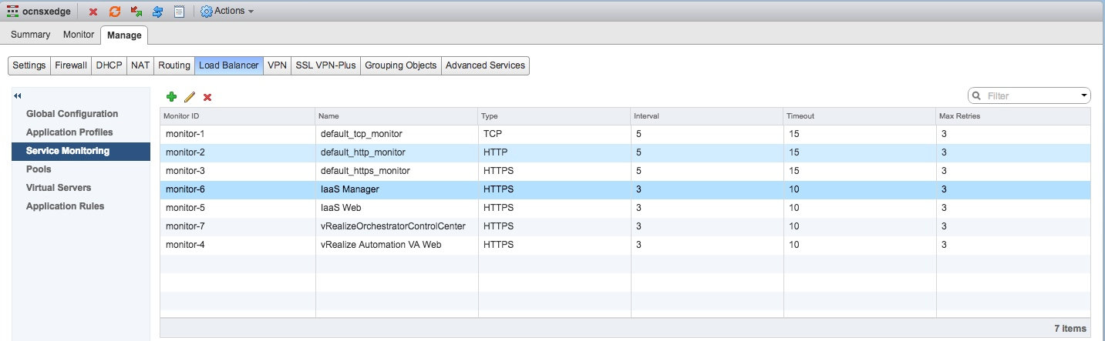This screenshot has height=341, width=1105.
Task: Collapse the left navigation panel
Action: pos(18,95)
